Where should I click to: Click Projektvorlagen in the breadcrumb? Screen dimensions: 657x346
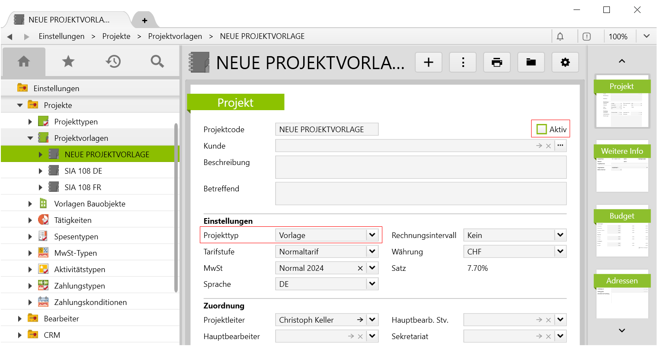coord(175,36)
